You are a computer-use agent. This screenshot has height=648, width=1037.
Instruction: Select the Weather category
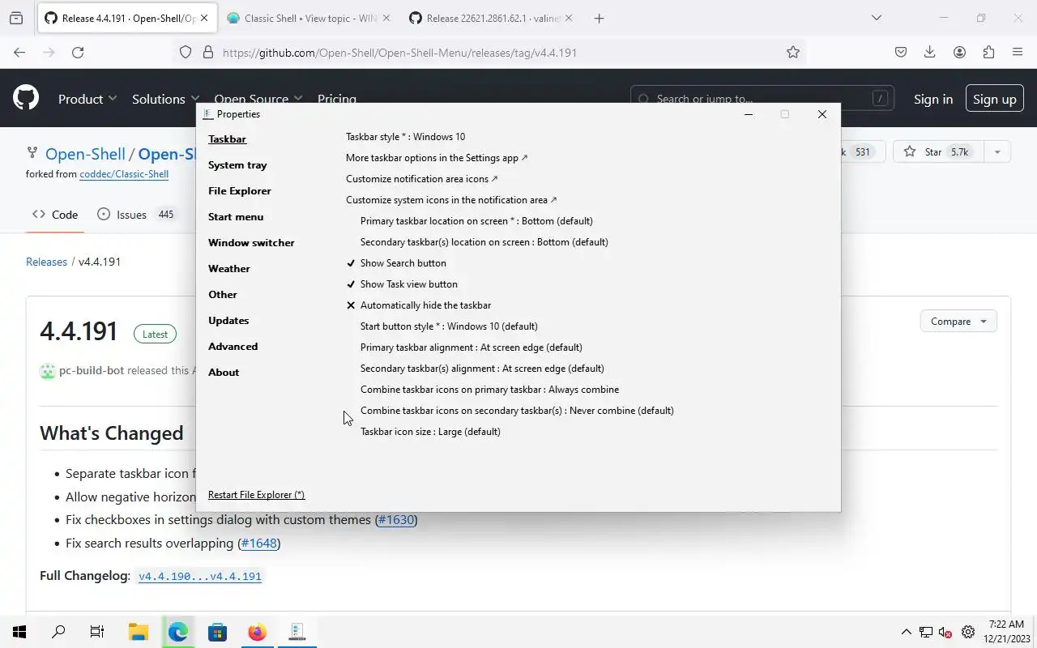[229, 269]
